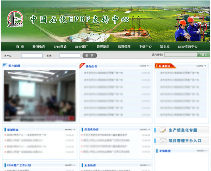Image resolution: width=211 pixels, height=171 pixels.
Task: Expand MORE in the 通知公告 panel
Action: 145,66
